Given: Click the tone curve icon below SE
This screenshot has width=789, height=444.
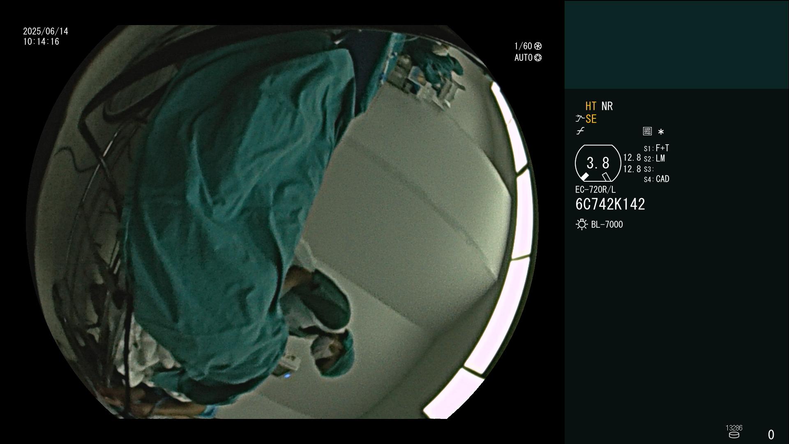Looking at the screenshot, I should (580, 131).
